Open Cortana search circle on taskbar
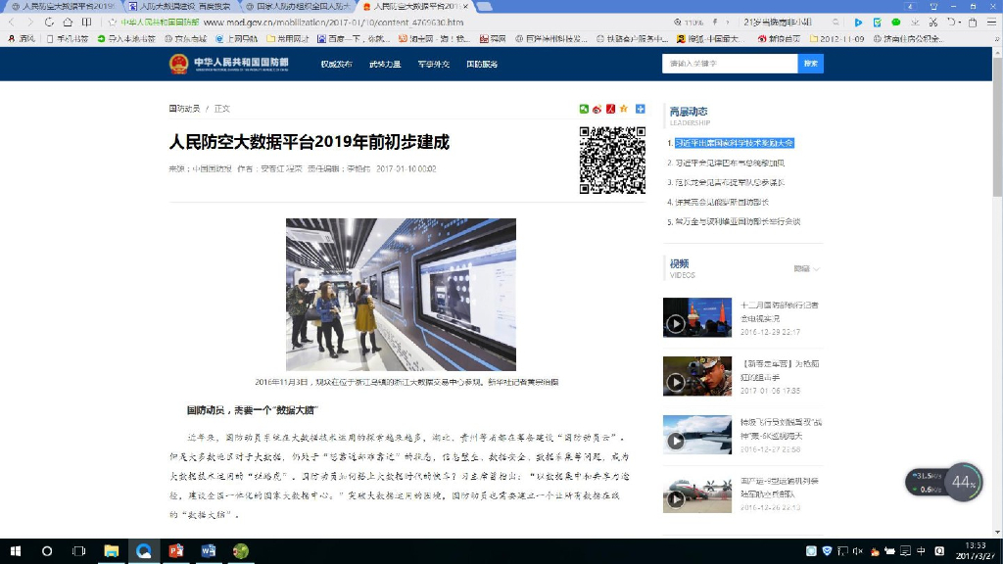Screen dimensions: 1003x564 [x=47, y=550]
